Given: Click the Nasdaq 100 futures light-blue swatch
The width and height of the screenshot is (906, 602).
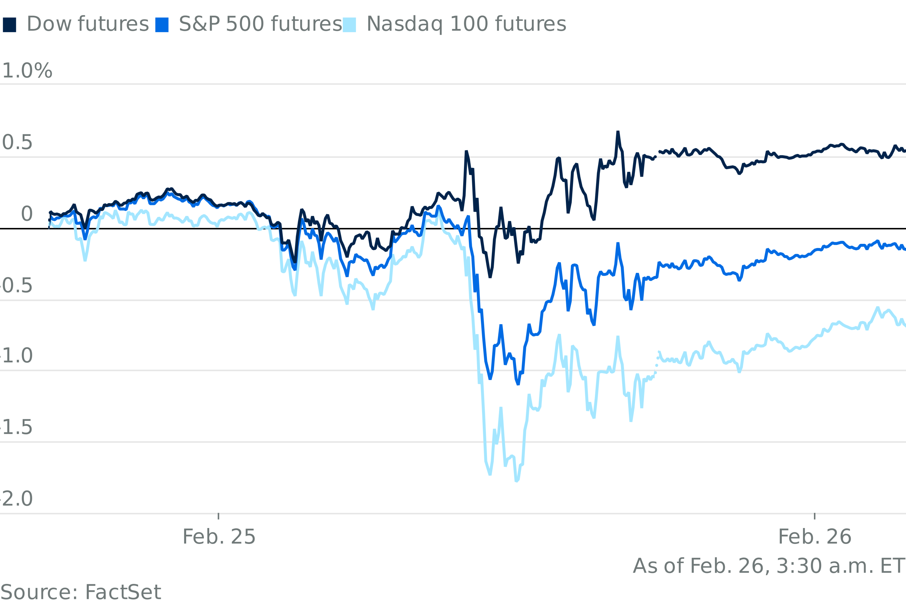Looking at the screenshot, I should pos(349,24).
